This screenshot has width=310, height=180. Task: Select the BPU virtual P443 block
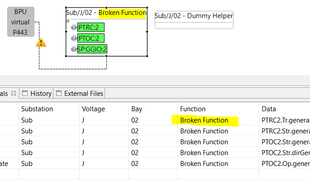tap(21, 22)
